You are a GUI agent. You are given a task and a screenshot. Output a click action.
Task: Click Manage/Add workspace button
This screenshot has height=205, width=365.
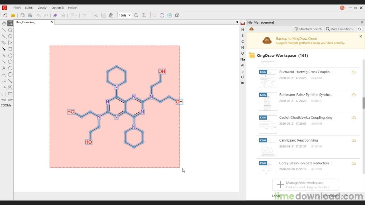pos(305,185)
